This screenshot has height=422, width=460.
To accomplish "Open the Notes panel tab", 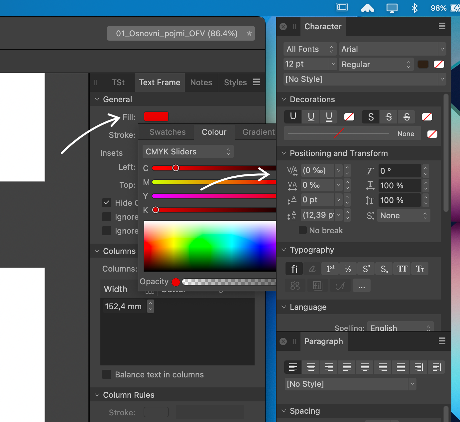I will point(201,83).
